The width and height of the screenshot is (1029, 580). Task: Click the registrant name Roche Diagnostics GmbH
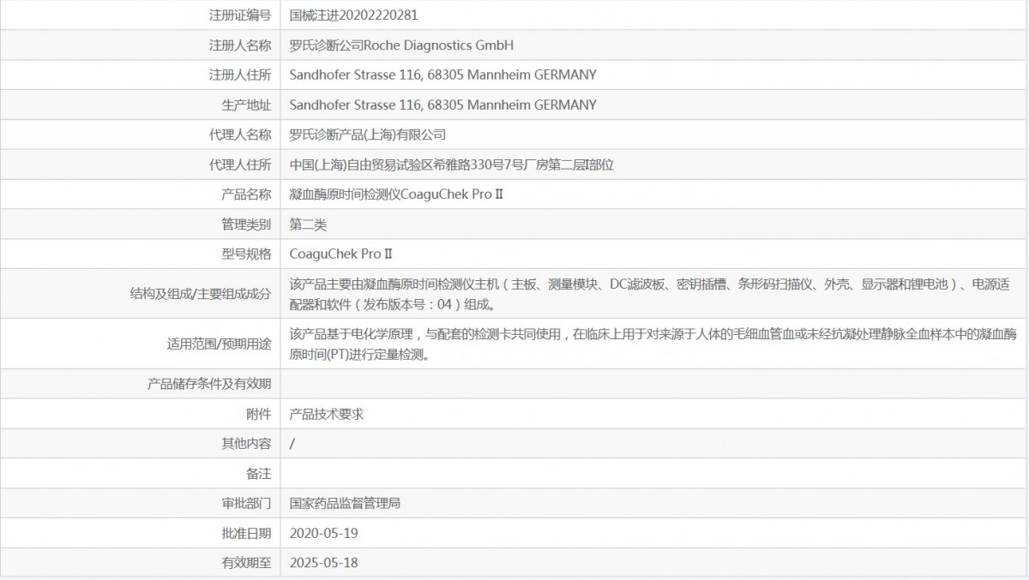coord(439,45)
